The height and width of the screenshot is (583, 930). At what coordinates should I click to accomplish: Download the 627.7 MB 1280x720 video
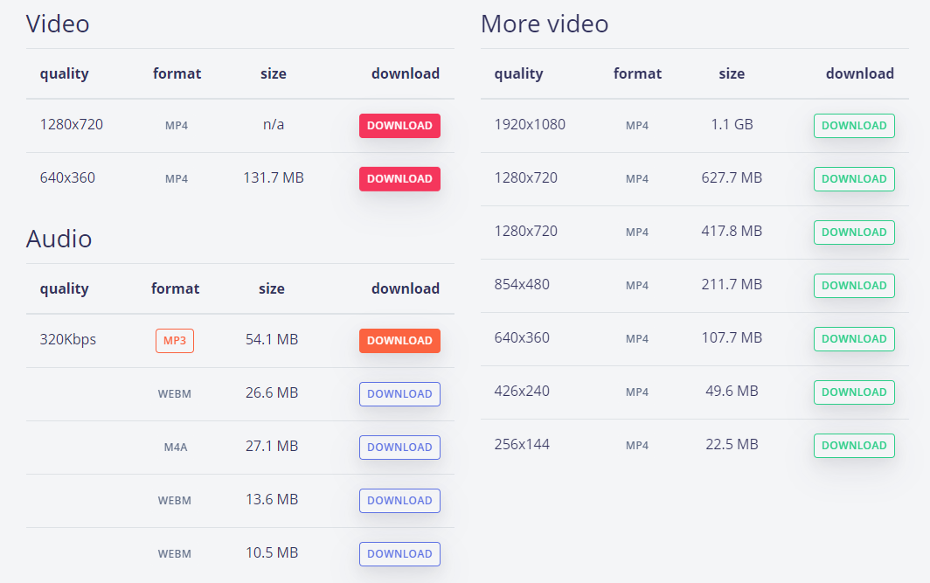point(854,179)
